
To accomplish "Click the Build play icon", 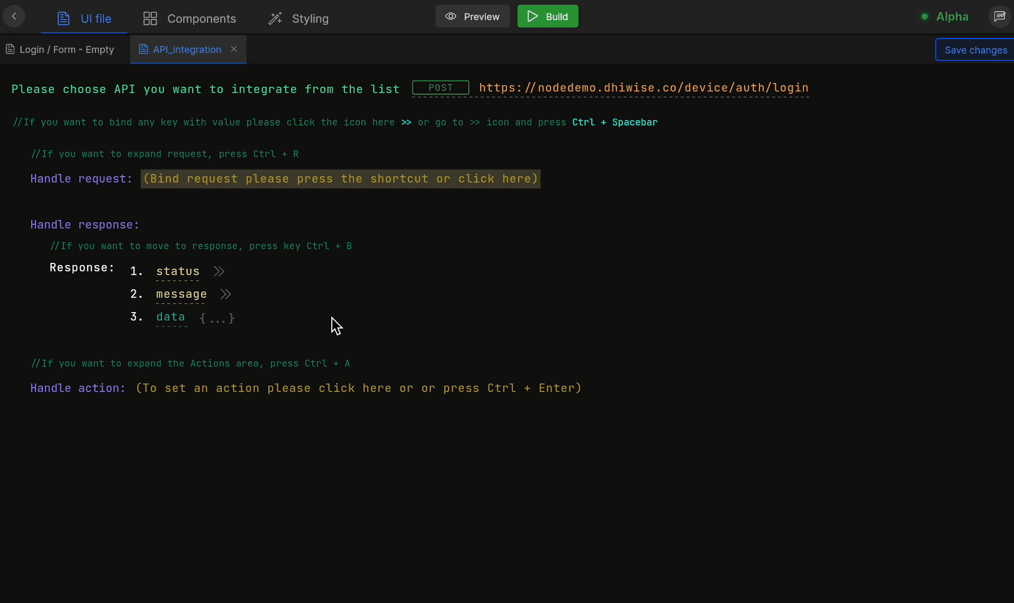I will [x=533, y=16].
